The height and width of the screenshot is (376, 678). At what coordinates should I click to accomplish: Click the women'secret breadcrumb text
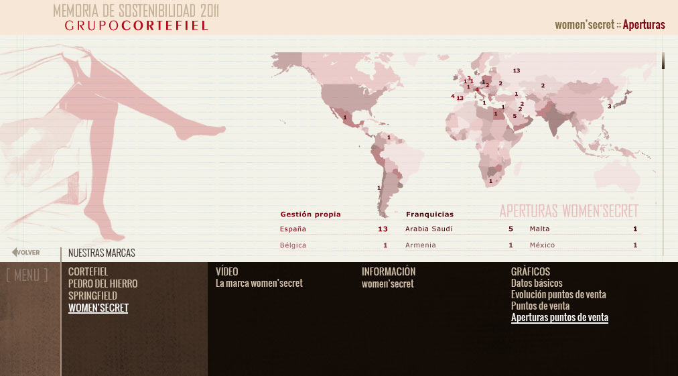(585, 25)
